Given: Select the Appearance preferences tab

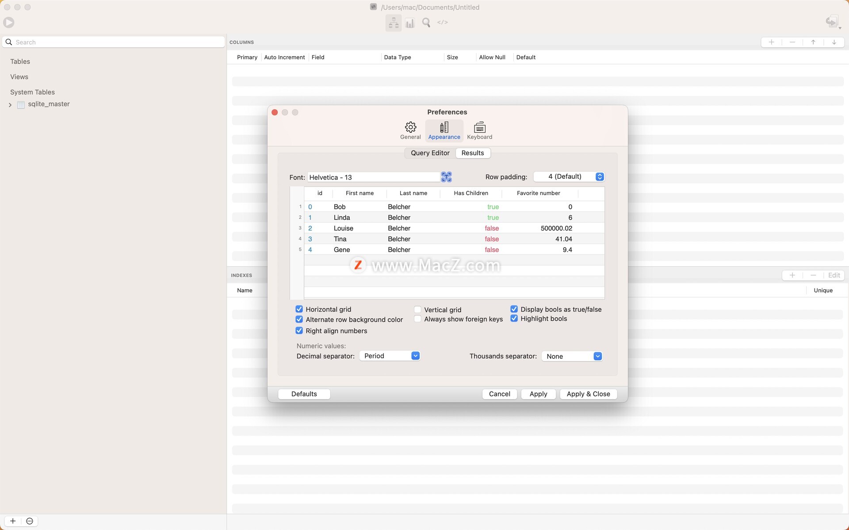Looking at the screenshot, I should tap(444, 131).
